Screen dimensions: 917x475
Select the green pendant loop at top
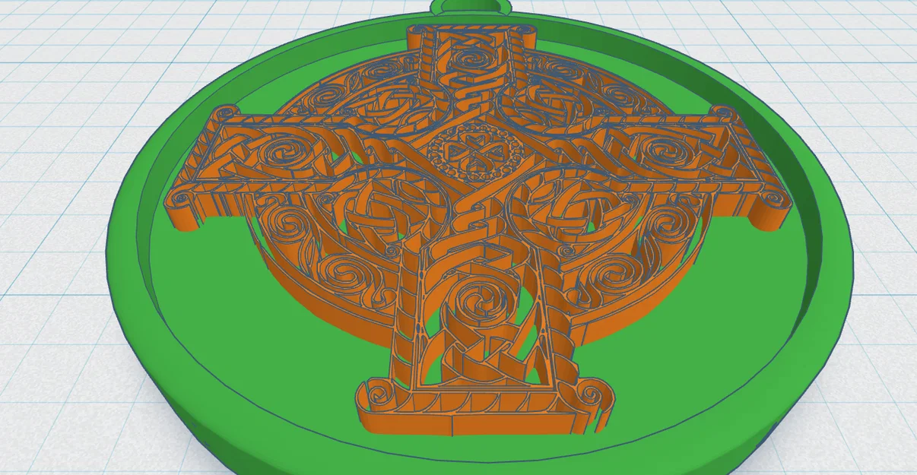click(x=471, y=6)
